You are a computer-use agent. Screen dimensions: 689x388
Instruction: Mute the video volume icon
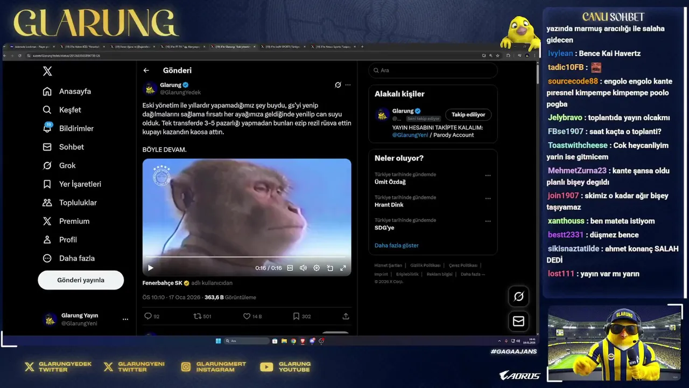tap(303, 268)
